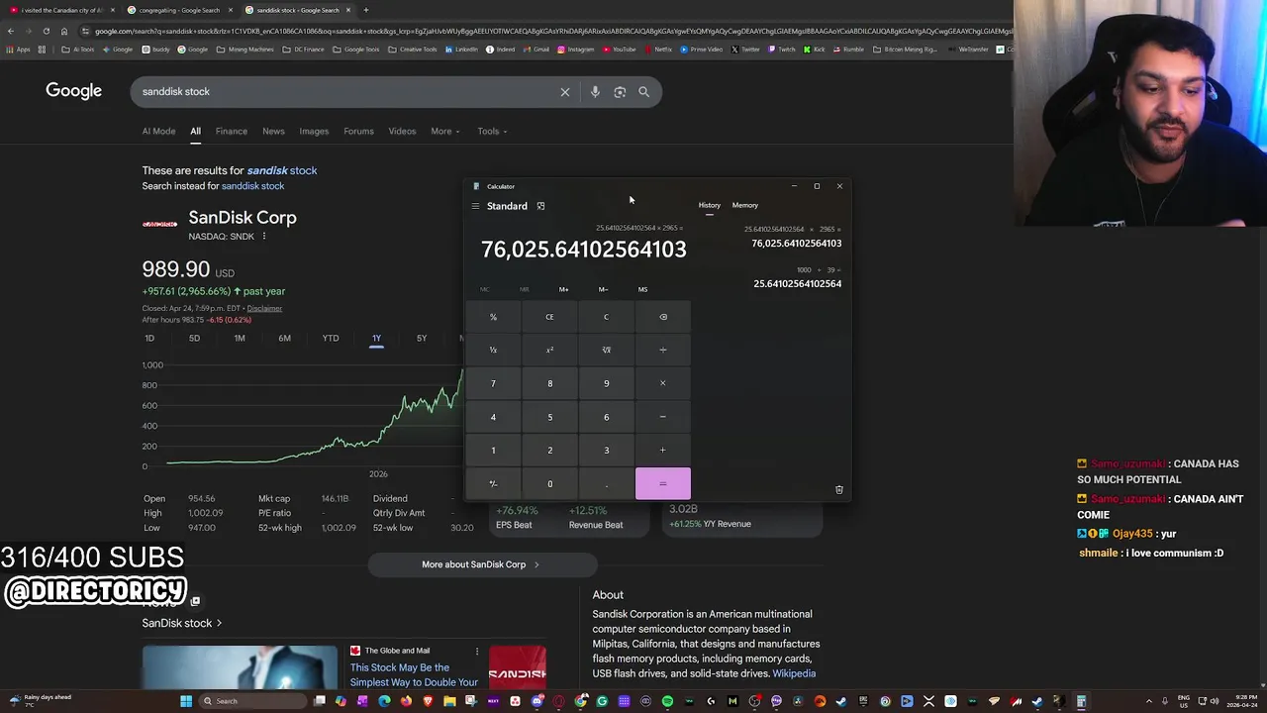
Task: Open Spotify from the taskbar
Action: point(667,701)
